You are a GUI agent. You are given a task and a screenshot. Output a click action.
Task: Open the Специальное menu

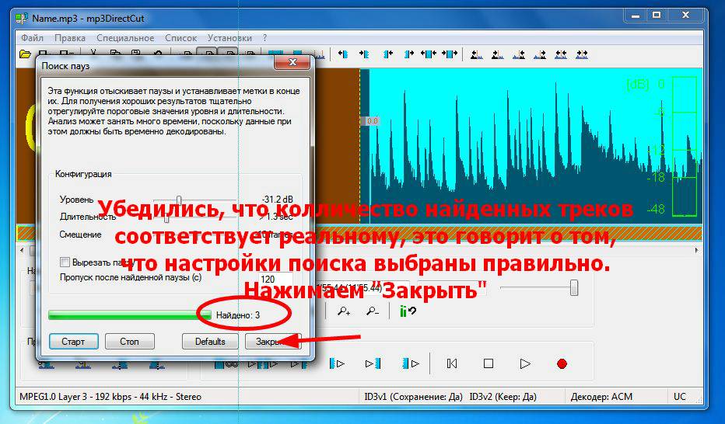tap(125, 38)
